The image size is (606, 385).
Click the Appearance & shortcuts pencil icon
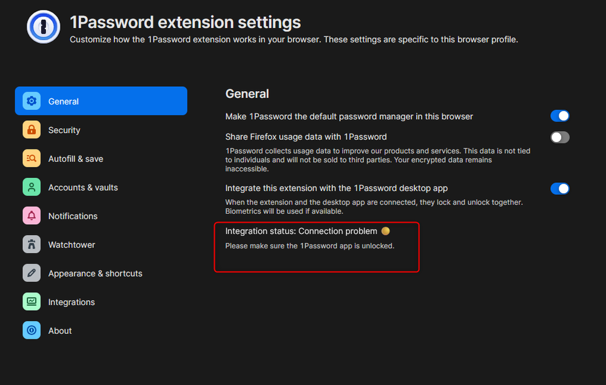(x=32, y=273)
